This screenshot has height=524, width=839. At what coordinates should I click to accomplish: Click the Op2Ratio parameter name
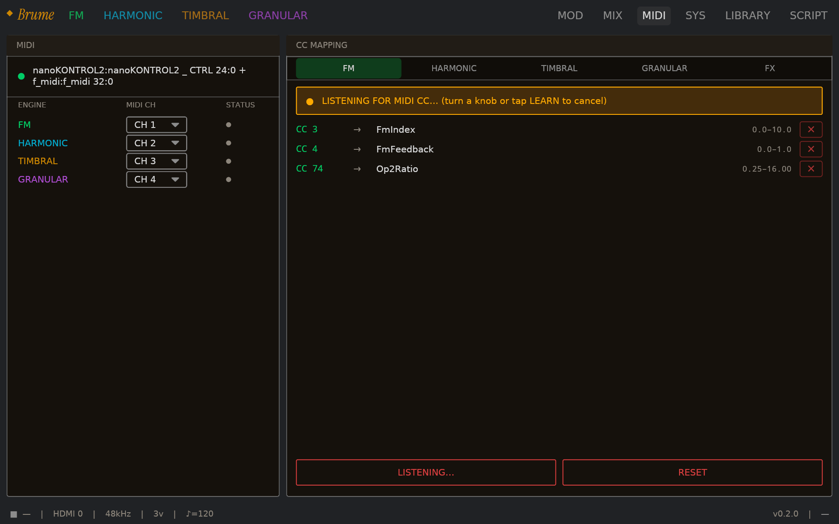coord(397,169)
